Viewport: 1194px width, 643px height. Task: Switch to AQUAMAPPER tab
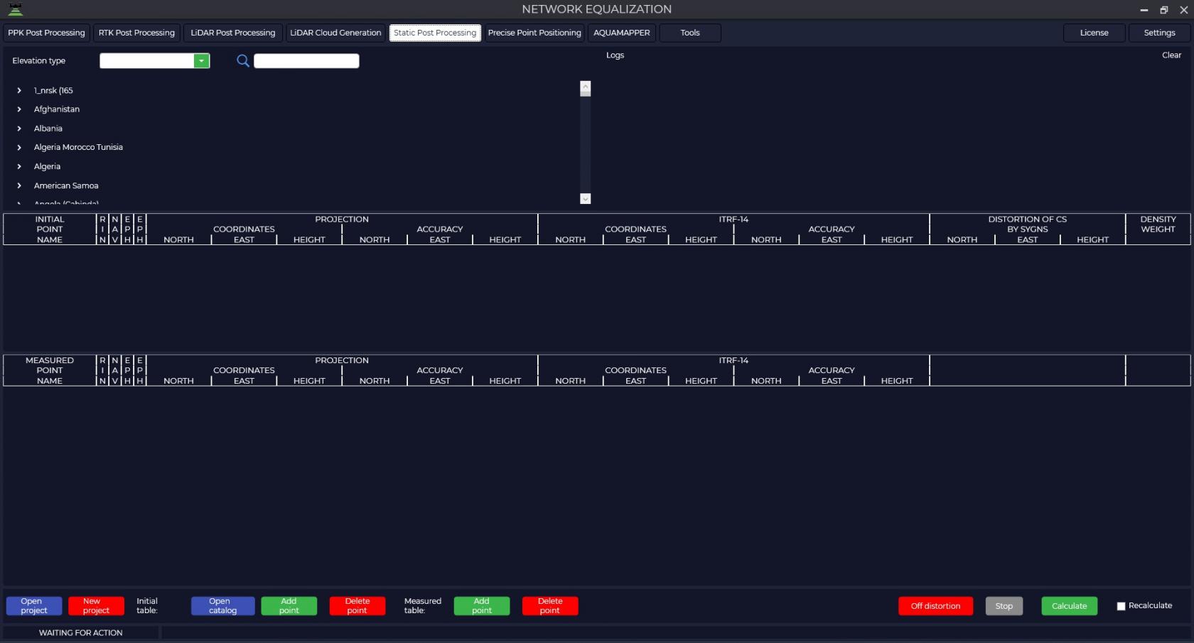(x=622, y=33)
